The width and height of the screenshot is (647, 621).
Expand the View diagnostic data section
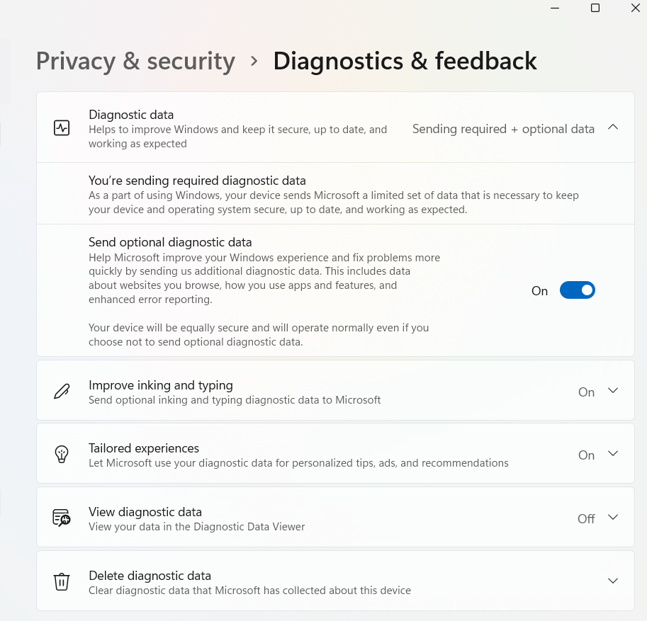(x=612, y=518)
